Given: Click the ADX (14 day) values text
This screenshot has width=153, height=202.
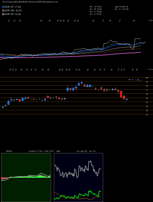Looking at the screenshot, I should tap(86, 151).
